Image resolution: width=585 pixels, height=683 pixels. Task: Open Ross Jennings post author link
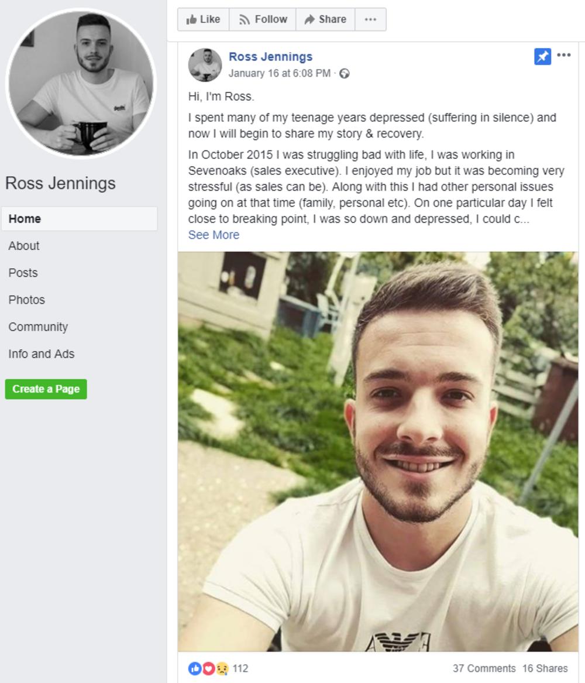point(270,57)
